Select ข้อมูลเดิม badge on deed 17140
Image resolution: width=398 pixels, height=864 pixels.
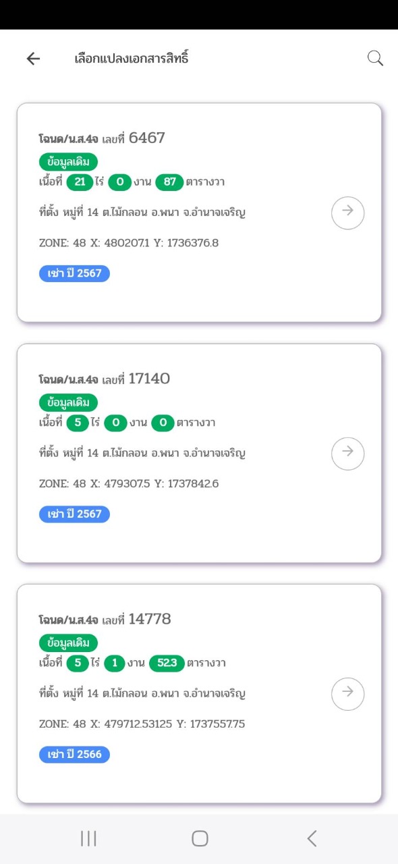click(x=68, y=403)
